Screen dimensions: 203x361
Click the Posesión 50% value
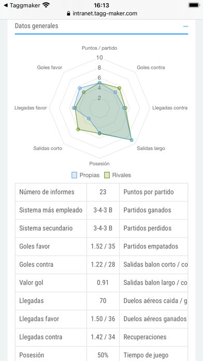pos(103,355)
